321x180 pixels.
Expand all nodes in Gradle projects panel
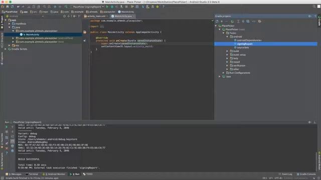coord(238,21)
